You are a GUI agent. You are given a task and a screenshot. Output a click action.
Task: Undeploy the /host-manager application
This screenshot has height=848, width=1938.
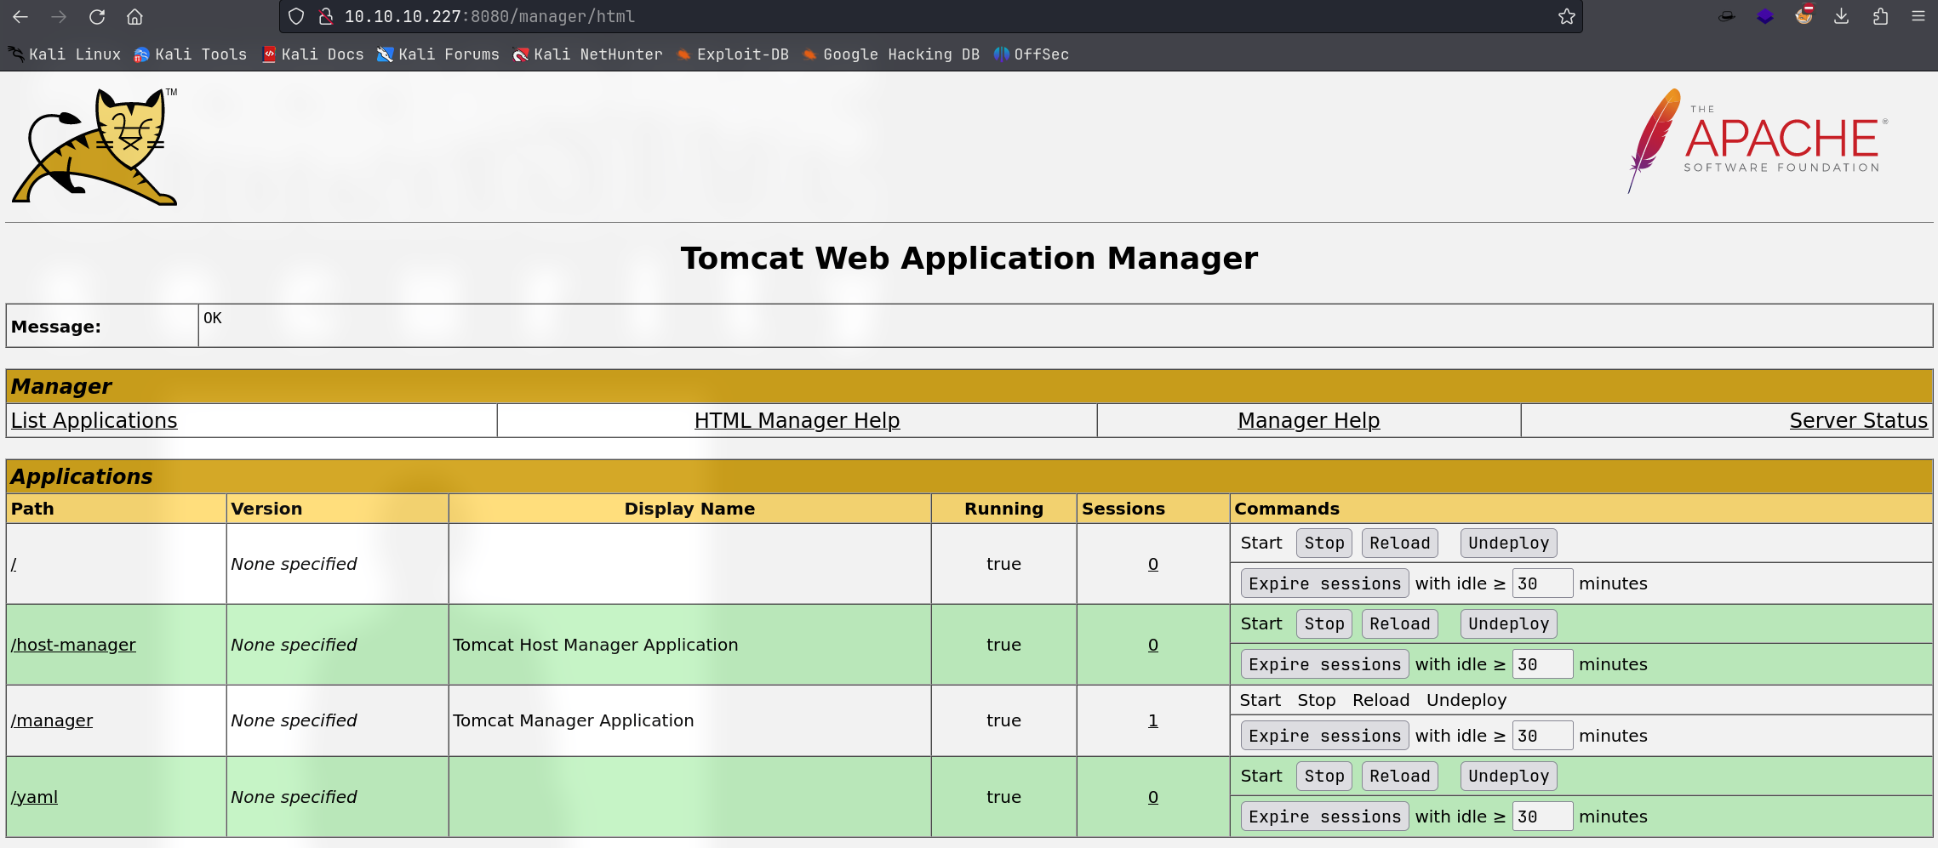[1508, 623]
